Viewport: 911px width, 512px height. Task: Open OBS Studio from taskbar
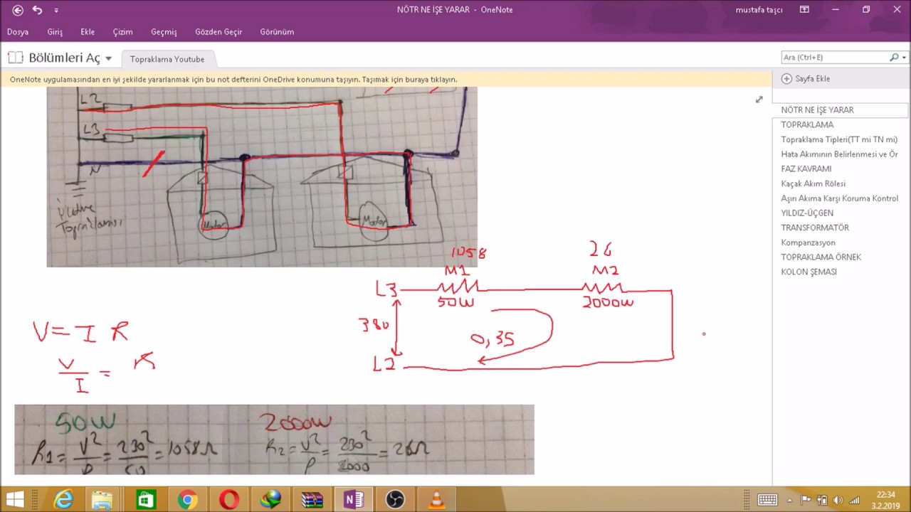coord(395,500)
